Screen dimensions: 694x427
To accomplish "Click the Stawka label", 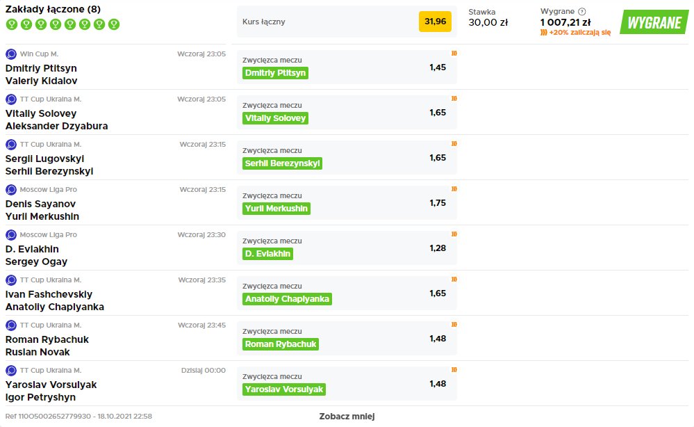I will (482, 12).
